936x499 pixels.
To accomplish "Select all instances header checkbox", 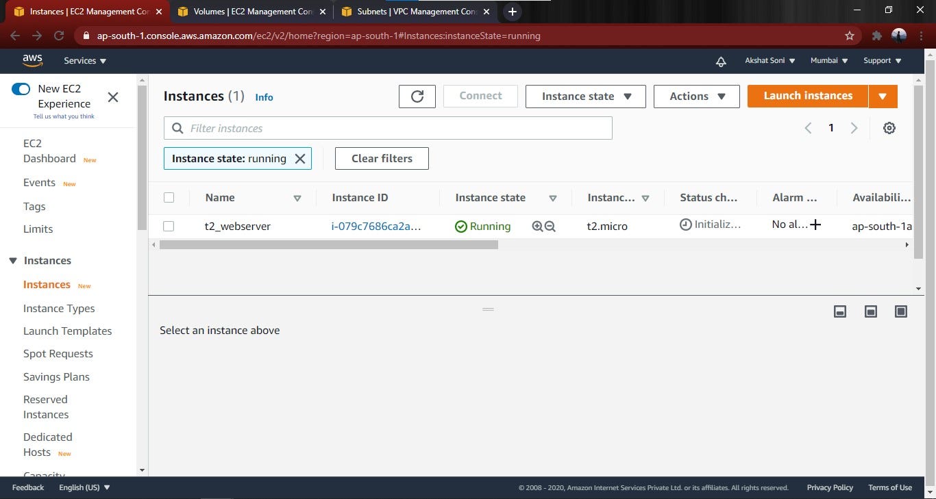I will click(169, 198).
